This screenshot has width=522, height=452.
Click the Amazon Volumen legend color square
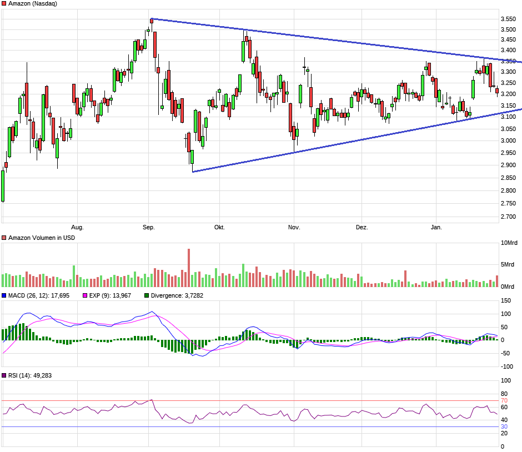pyautogui.click(x=4, y=238)
